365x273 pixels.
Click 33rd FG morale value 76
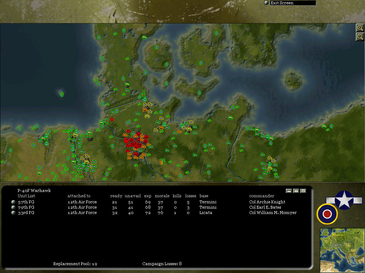tap(160, 213)
